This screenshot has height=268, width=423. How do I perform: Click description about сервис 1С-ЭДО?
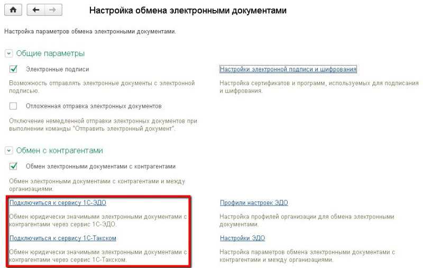point(98,220)
